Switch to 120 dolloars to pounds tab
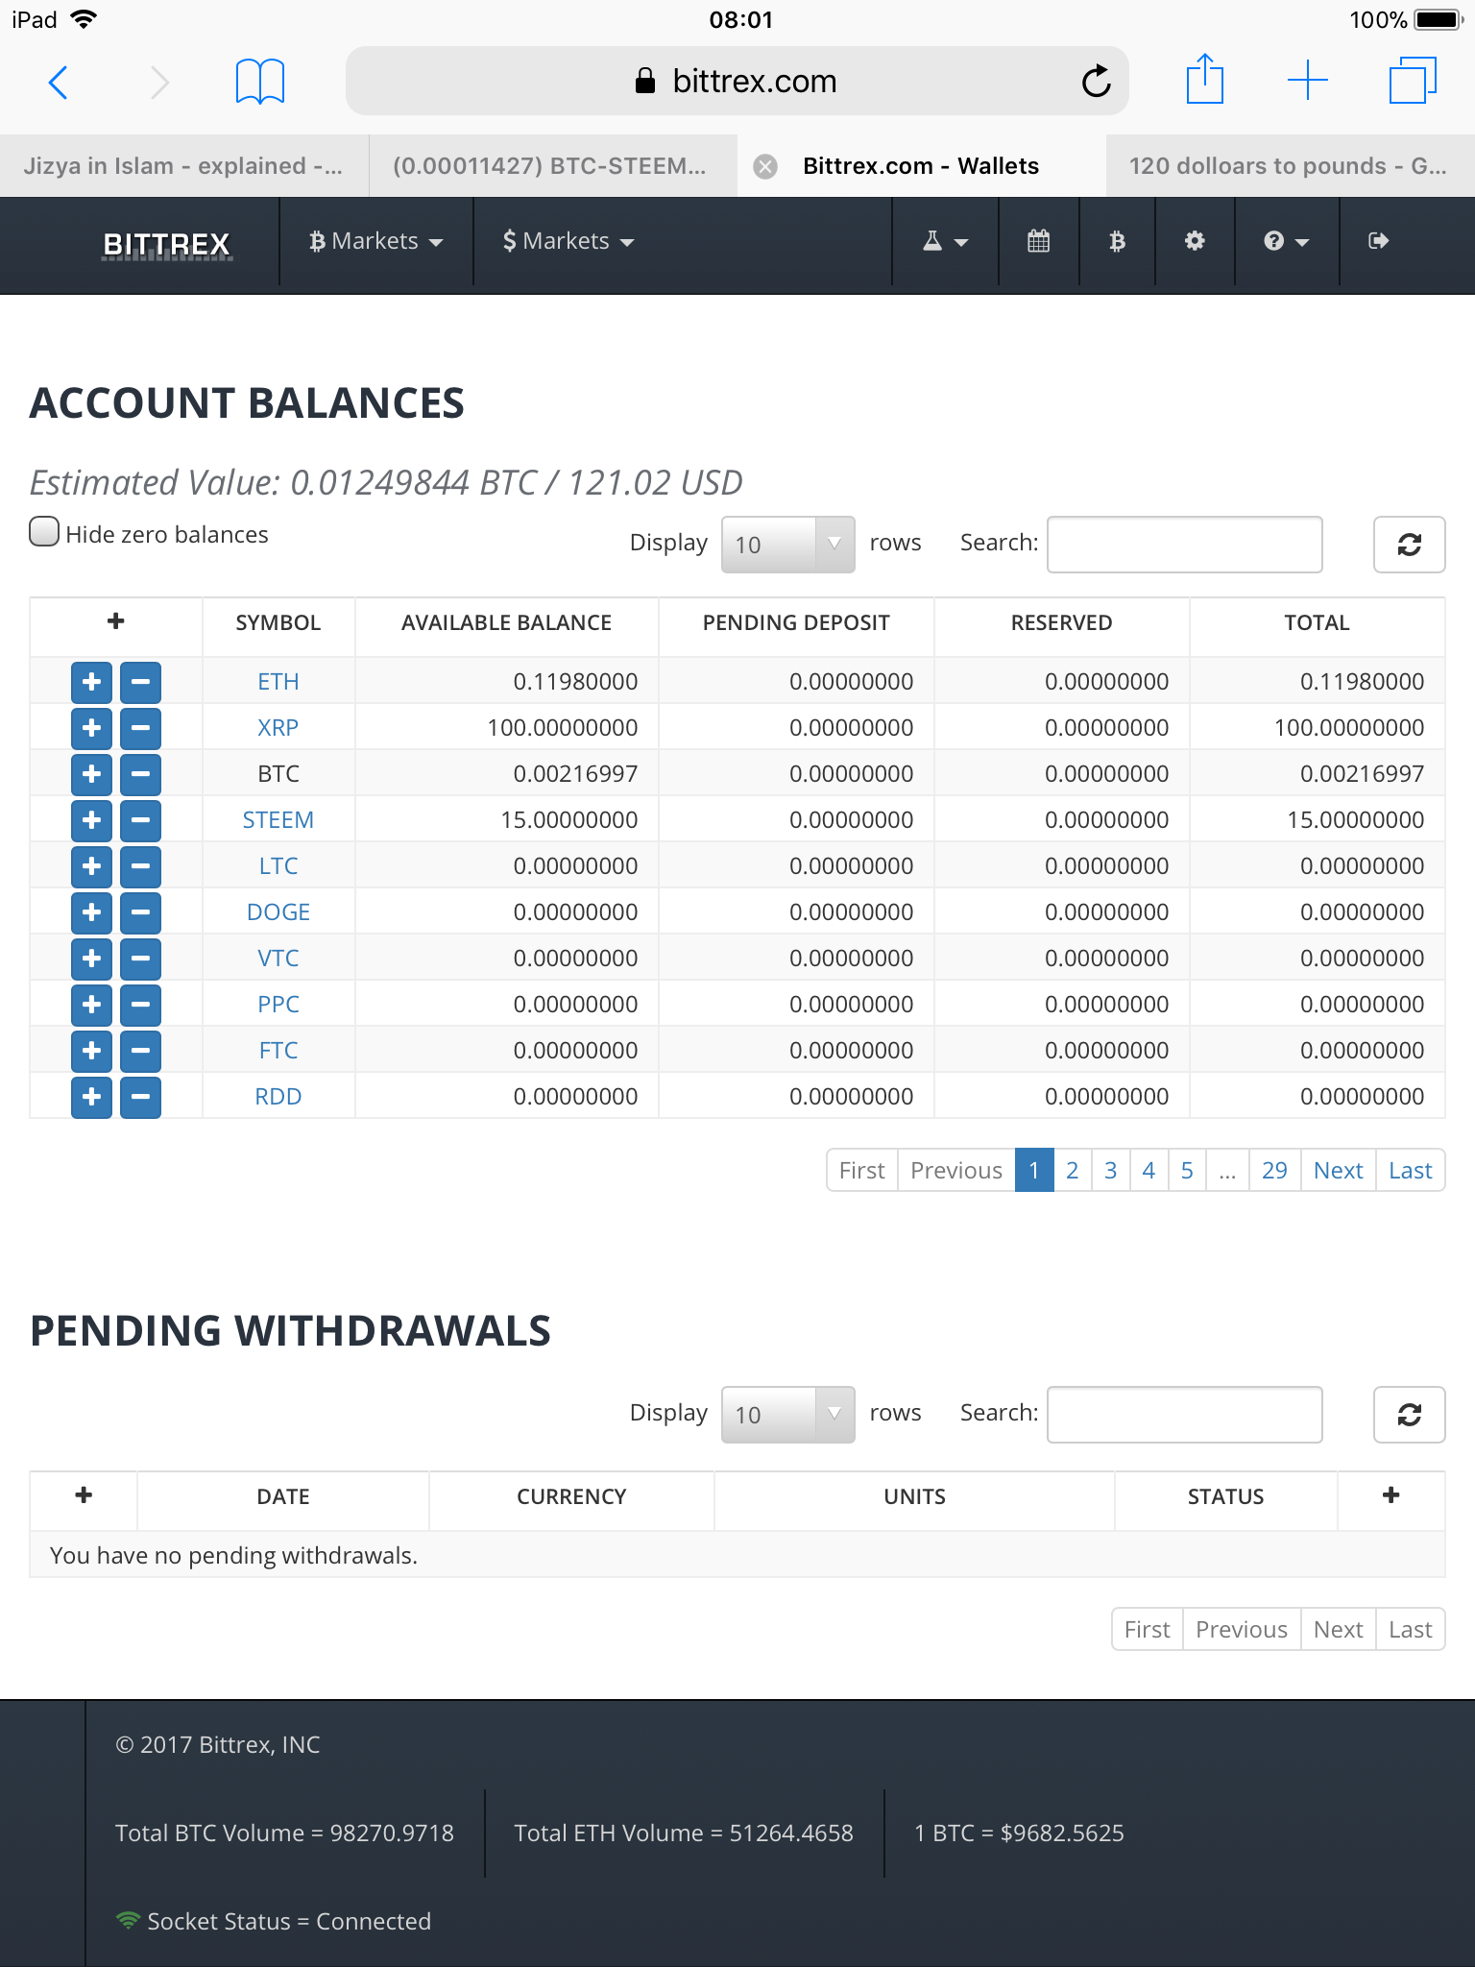This screenshot has width=1475, height=1967. tap(1290, 166)
